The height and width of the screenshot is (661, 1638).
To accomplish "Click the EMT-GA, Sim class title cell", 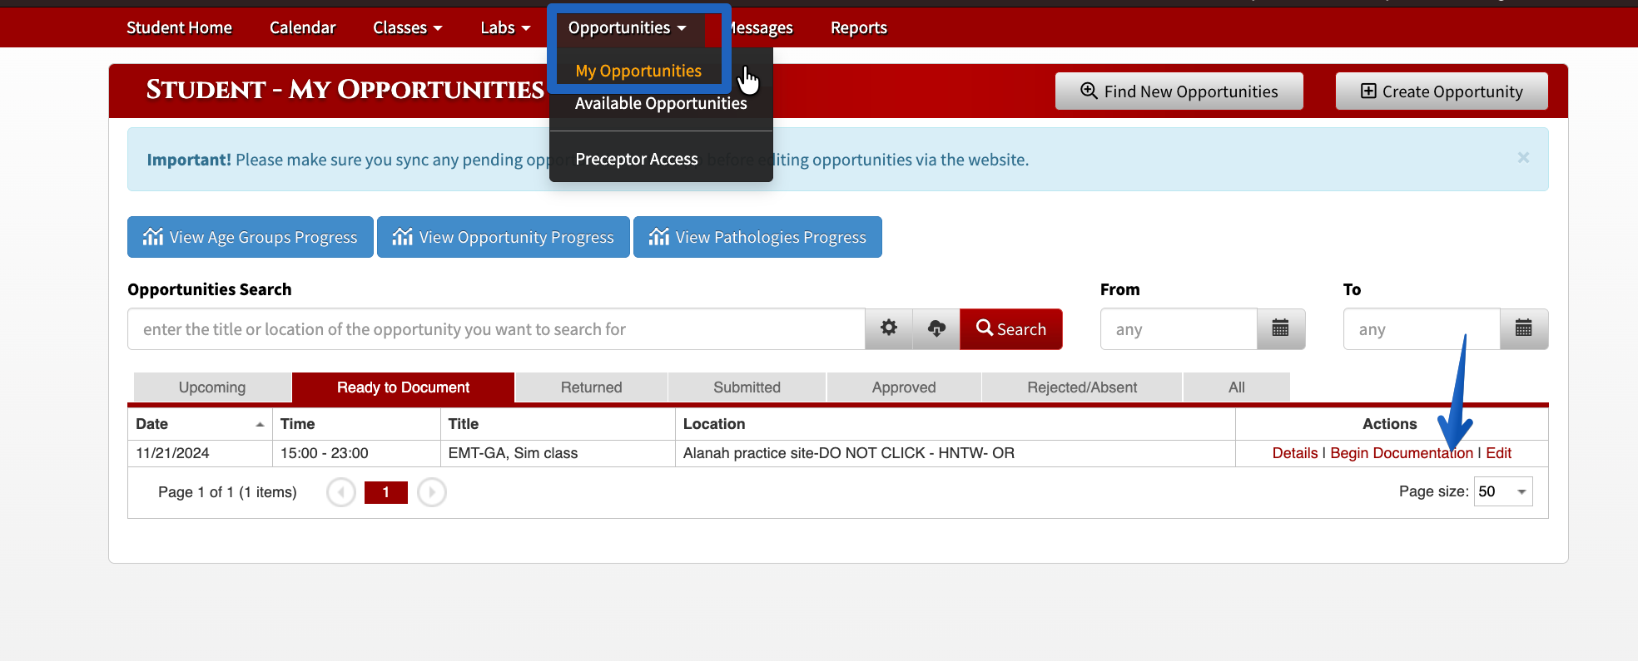I will point(557,453).
